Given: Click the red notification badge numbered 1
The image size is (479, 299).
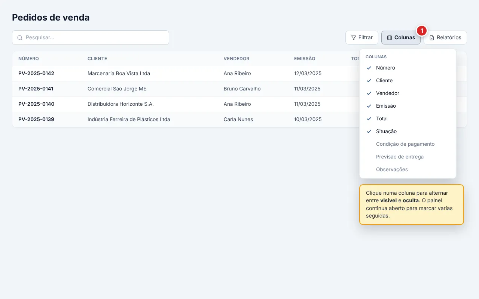Looking at the screenshot, I should (422, 31).
